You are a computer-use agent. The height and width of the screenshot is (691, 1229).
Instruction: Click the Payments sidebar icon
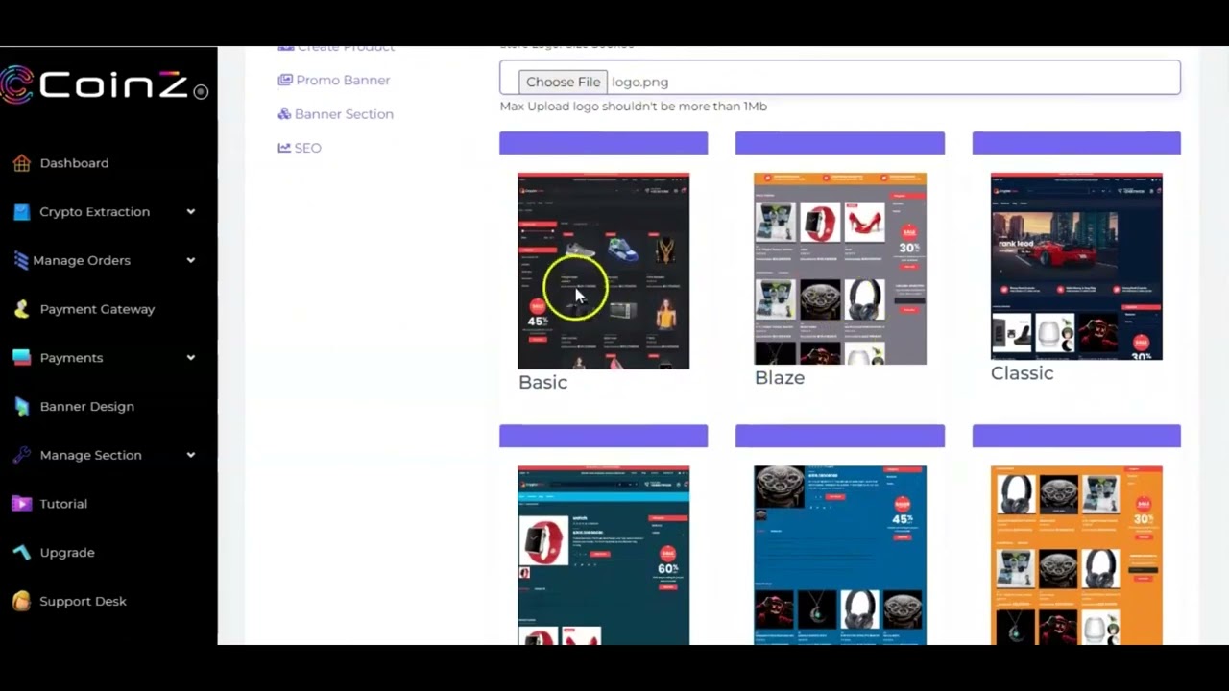click(x=21, y=358)
